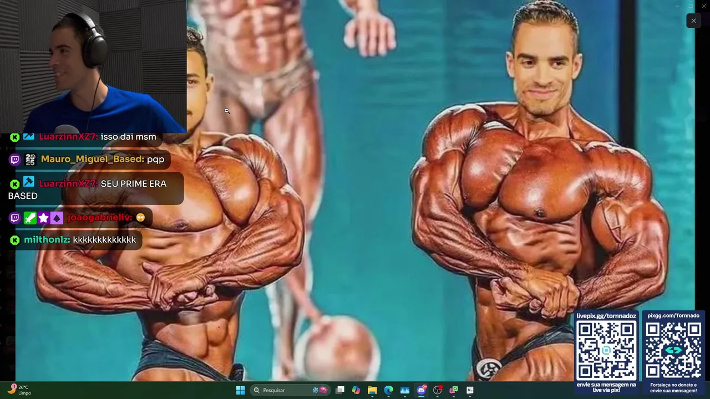This screenshot has width=710, height=399.
Task: Open Task View in the taskbar
Action: pos(340,390)
